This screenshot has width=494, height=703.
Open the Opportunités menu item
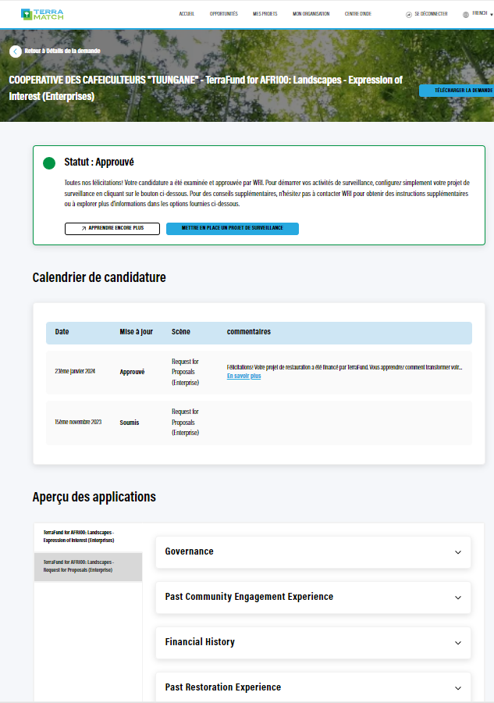(x=223, y=14)
